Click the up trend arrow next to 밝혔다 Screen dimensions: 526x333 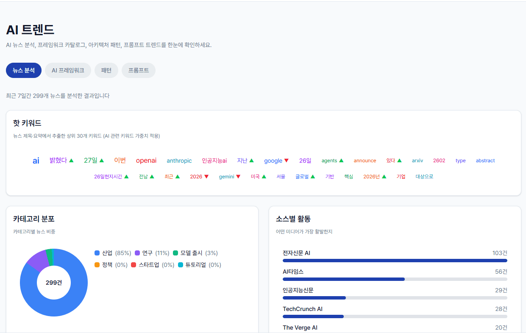click(71, 161)
